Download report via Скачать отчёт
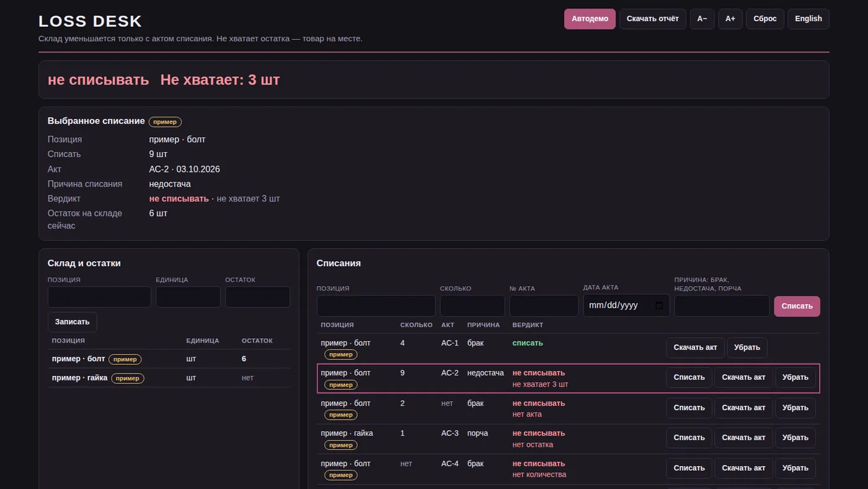 coord(653,19)
